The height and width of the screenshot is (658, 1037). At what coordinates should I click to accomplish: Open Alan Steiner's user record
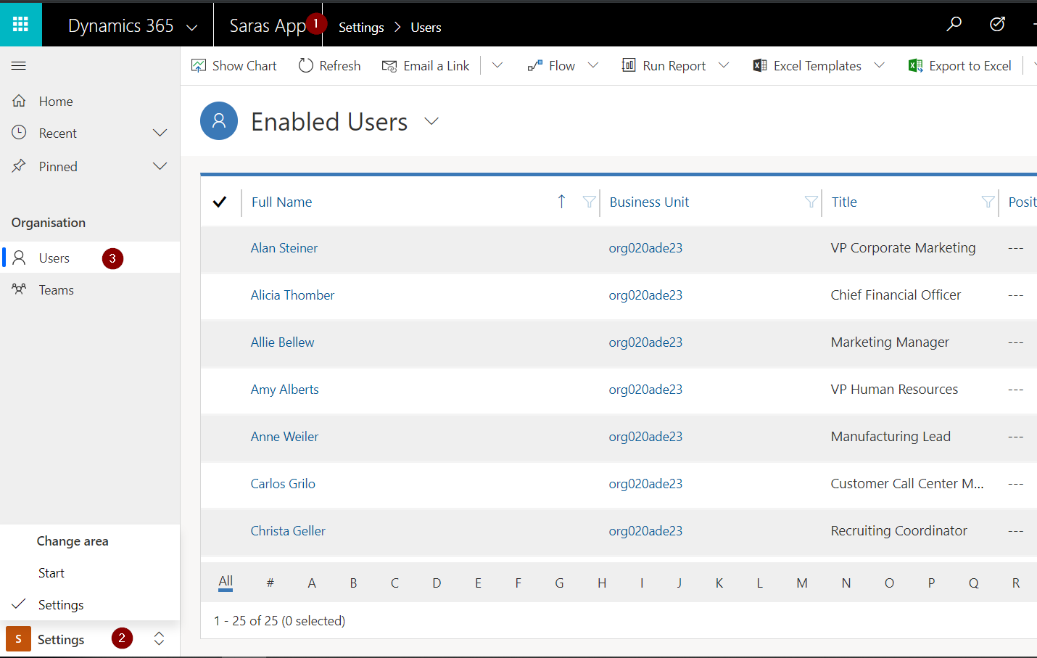click(x=284, y=248)
